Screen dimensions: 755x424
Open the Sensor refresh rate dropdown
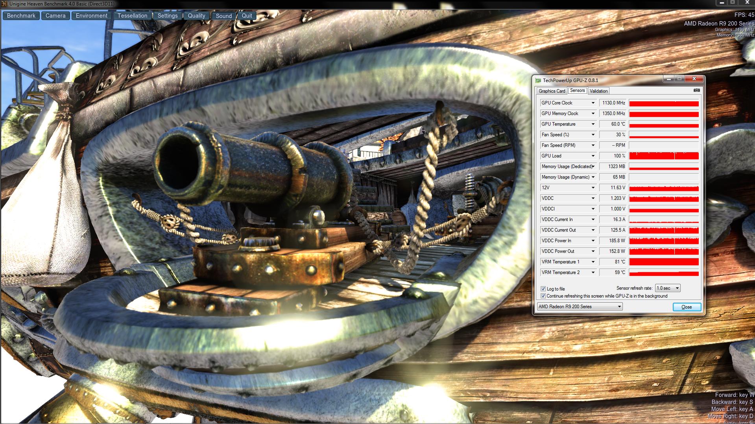tap(668, 288)
